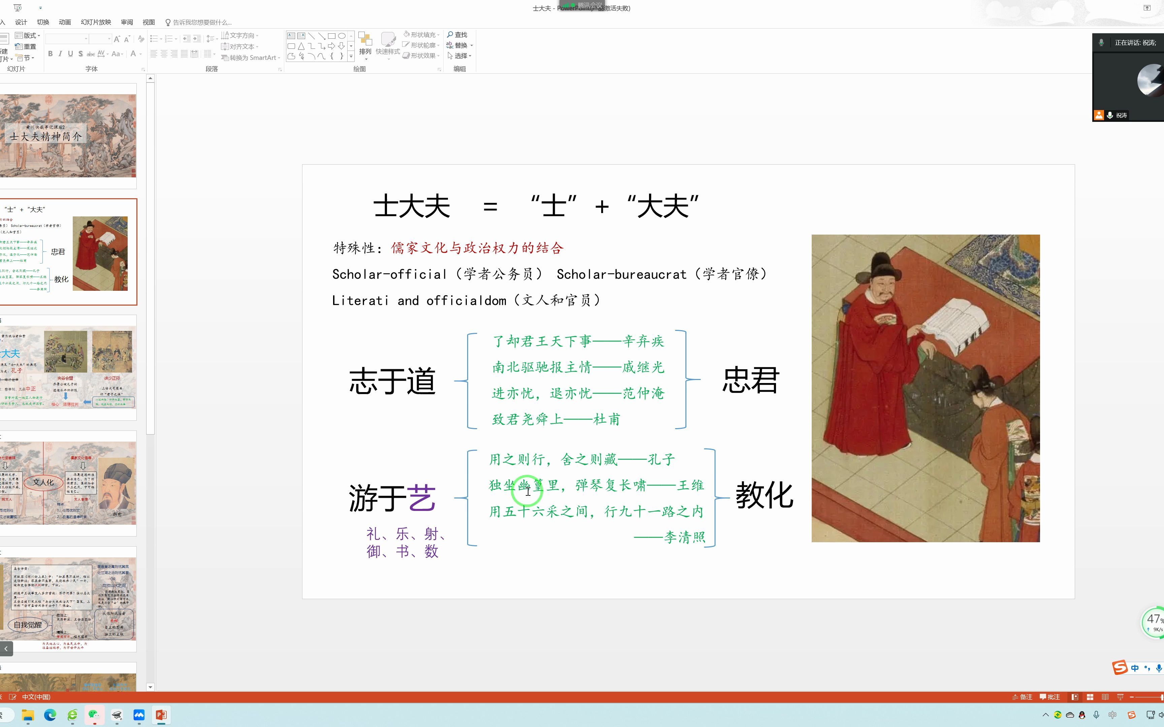Open the font name combo box
Image resolution: width=1164 pixels, height=727 pixels.
tap(67, 39)
